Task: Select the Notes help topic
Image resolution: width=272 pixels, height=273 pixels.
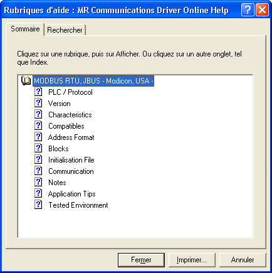Action: [57, 183]
